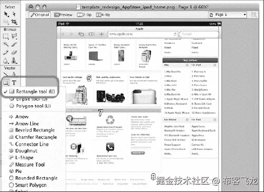The width and height of the screenshot is (264, 192).
Task: Click bookmarks book icon in Safari mockup
Action: [x=91, y=34]
